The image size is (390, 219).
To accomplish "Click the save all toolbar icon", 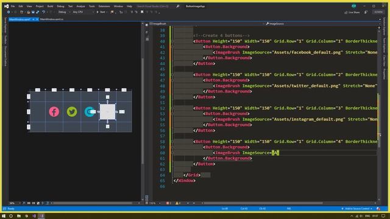I will point(38,12).
